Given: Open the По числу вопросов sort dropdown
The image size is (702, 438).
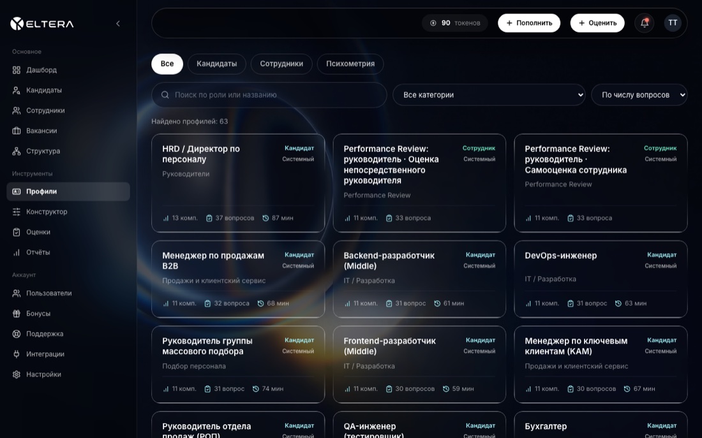Looking at the screenshot, I should [x=639, y=95].
